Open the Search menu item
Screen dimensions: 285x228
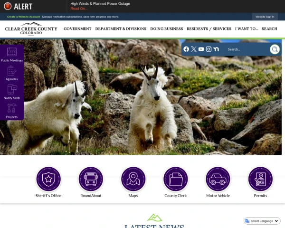click(269, 28)
